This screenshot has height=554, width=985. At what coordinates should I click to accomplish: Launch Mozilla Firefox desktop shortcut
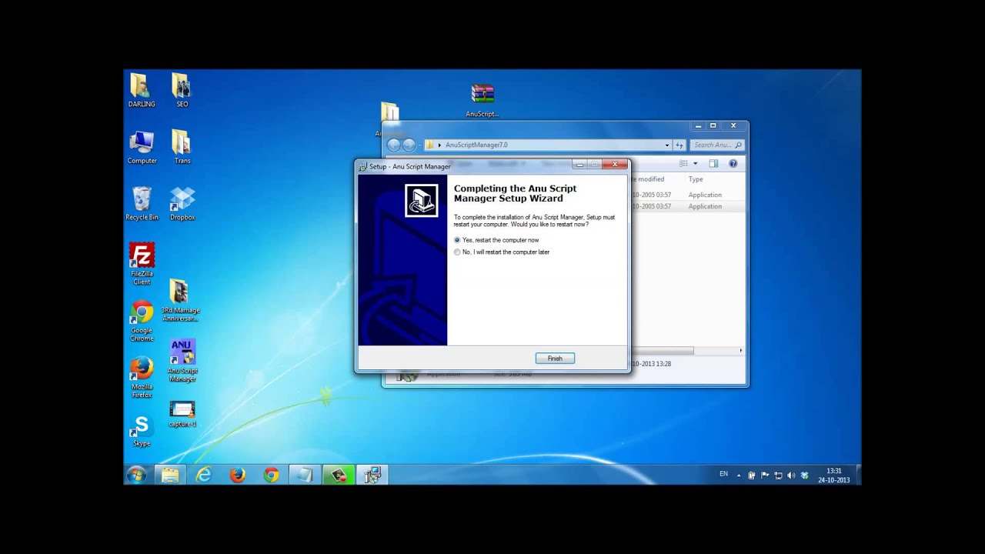click(x=142, y=377)
